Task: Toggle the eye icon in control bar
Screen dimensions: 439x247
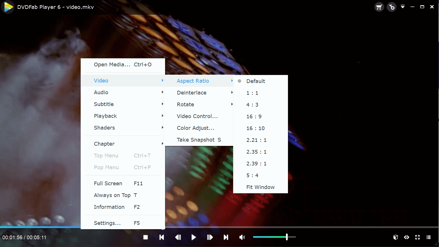Action: tap(407, 237)
